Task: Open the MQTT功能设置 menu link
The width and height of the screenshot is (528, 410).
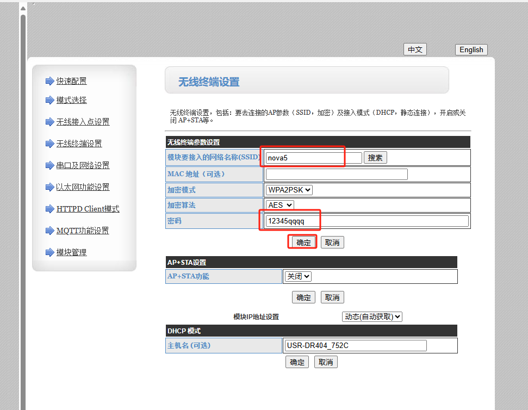Action: 83,231
